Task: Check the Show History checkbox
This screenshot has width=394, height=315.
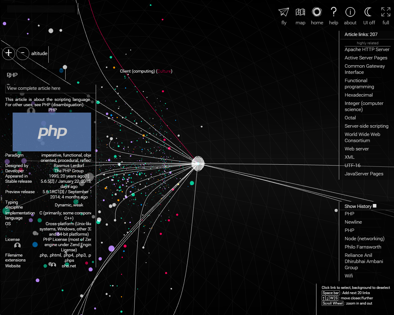Action: pos(375,206)
